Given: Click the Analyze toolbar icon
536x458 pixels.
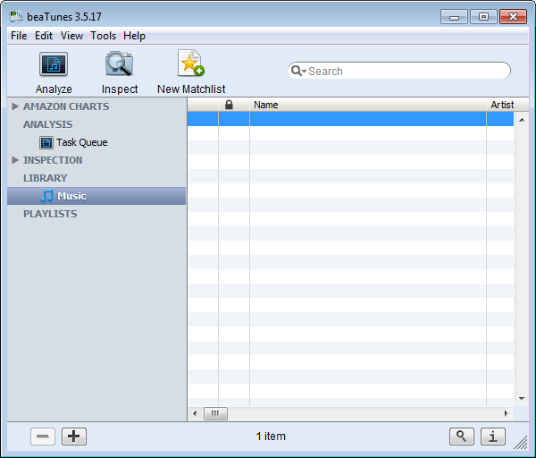Looking at the screenshot, I should tap(54, 65).
